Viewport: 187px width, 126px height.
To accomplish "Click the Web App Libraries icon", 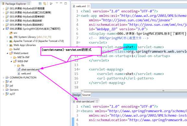I will pos(11,45).
